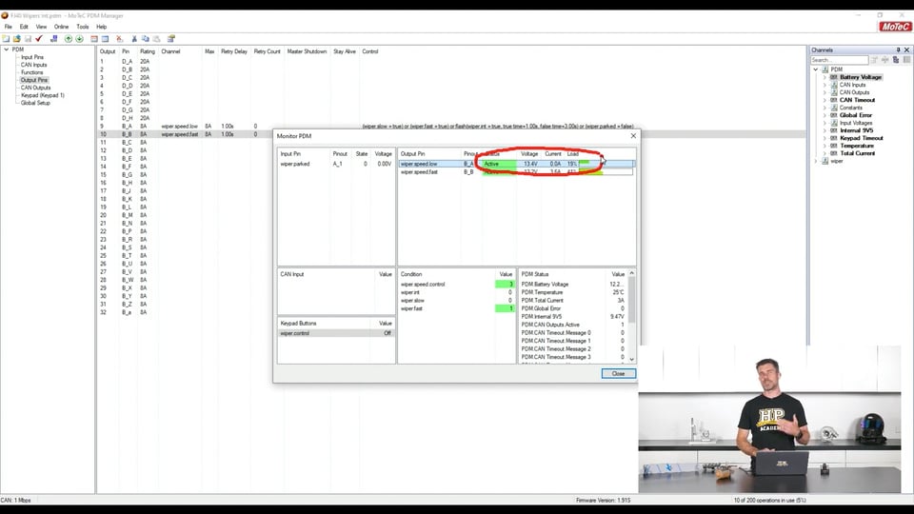Expand the Input Voltages channel node
The height and width of the screenshot is (514, 914).
(x=825, y=123)
